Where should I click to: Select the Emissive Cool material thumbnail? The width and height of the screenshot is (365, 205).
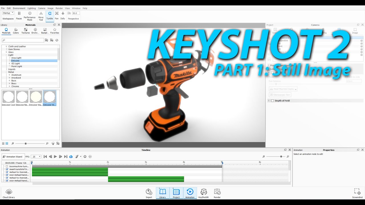tap(9, 98)
